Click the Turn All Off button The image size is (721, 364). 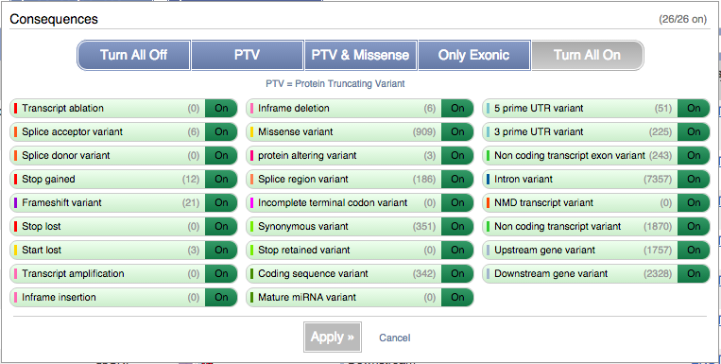(x=134, y=55)
